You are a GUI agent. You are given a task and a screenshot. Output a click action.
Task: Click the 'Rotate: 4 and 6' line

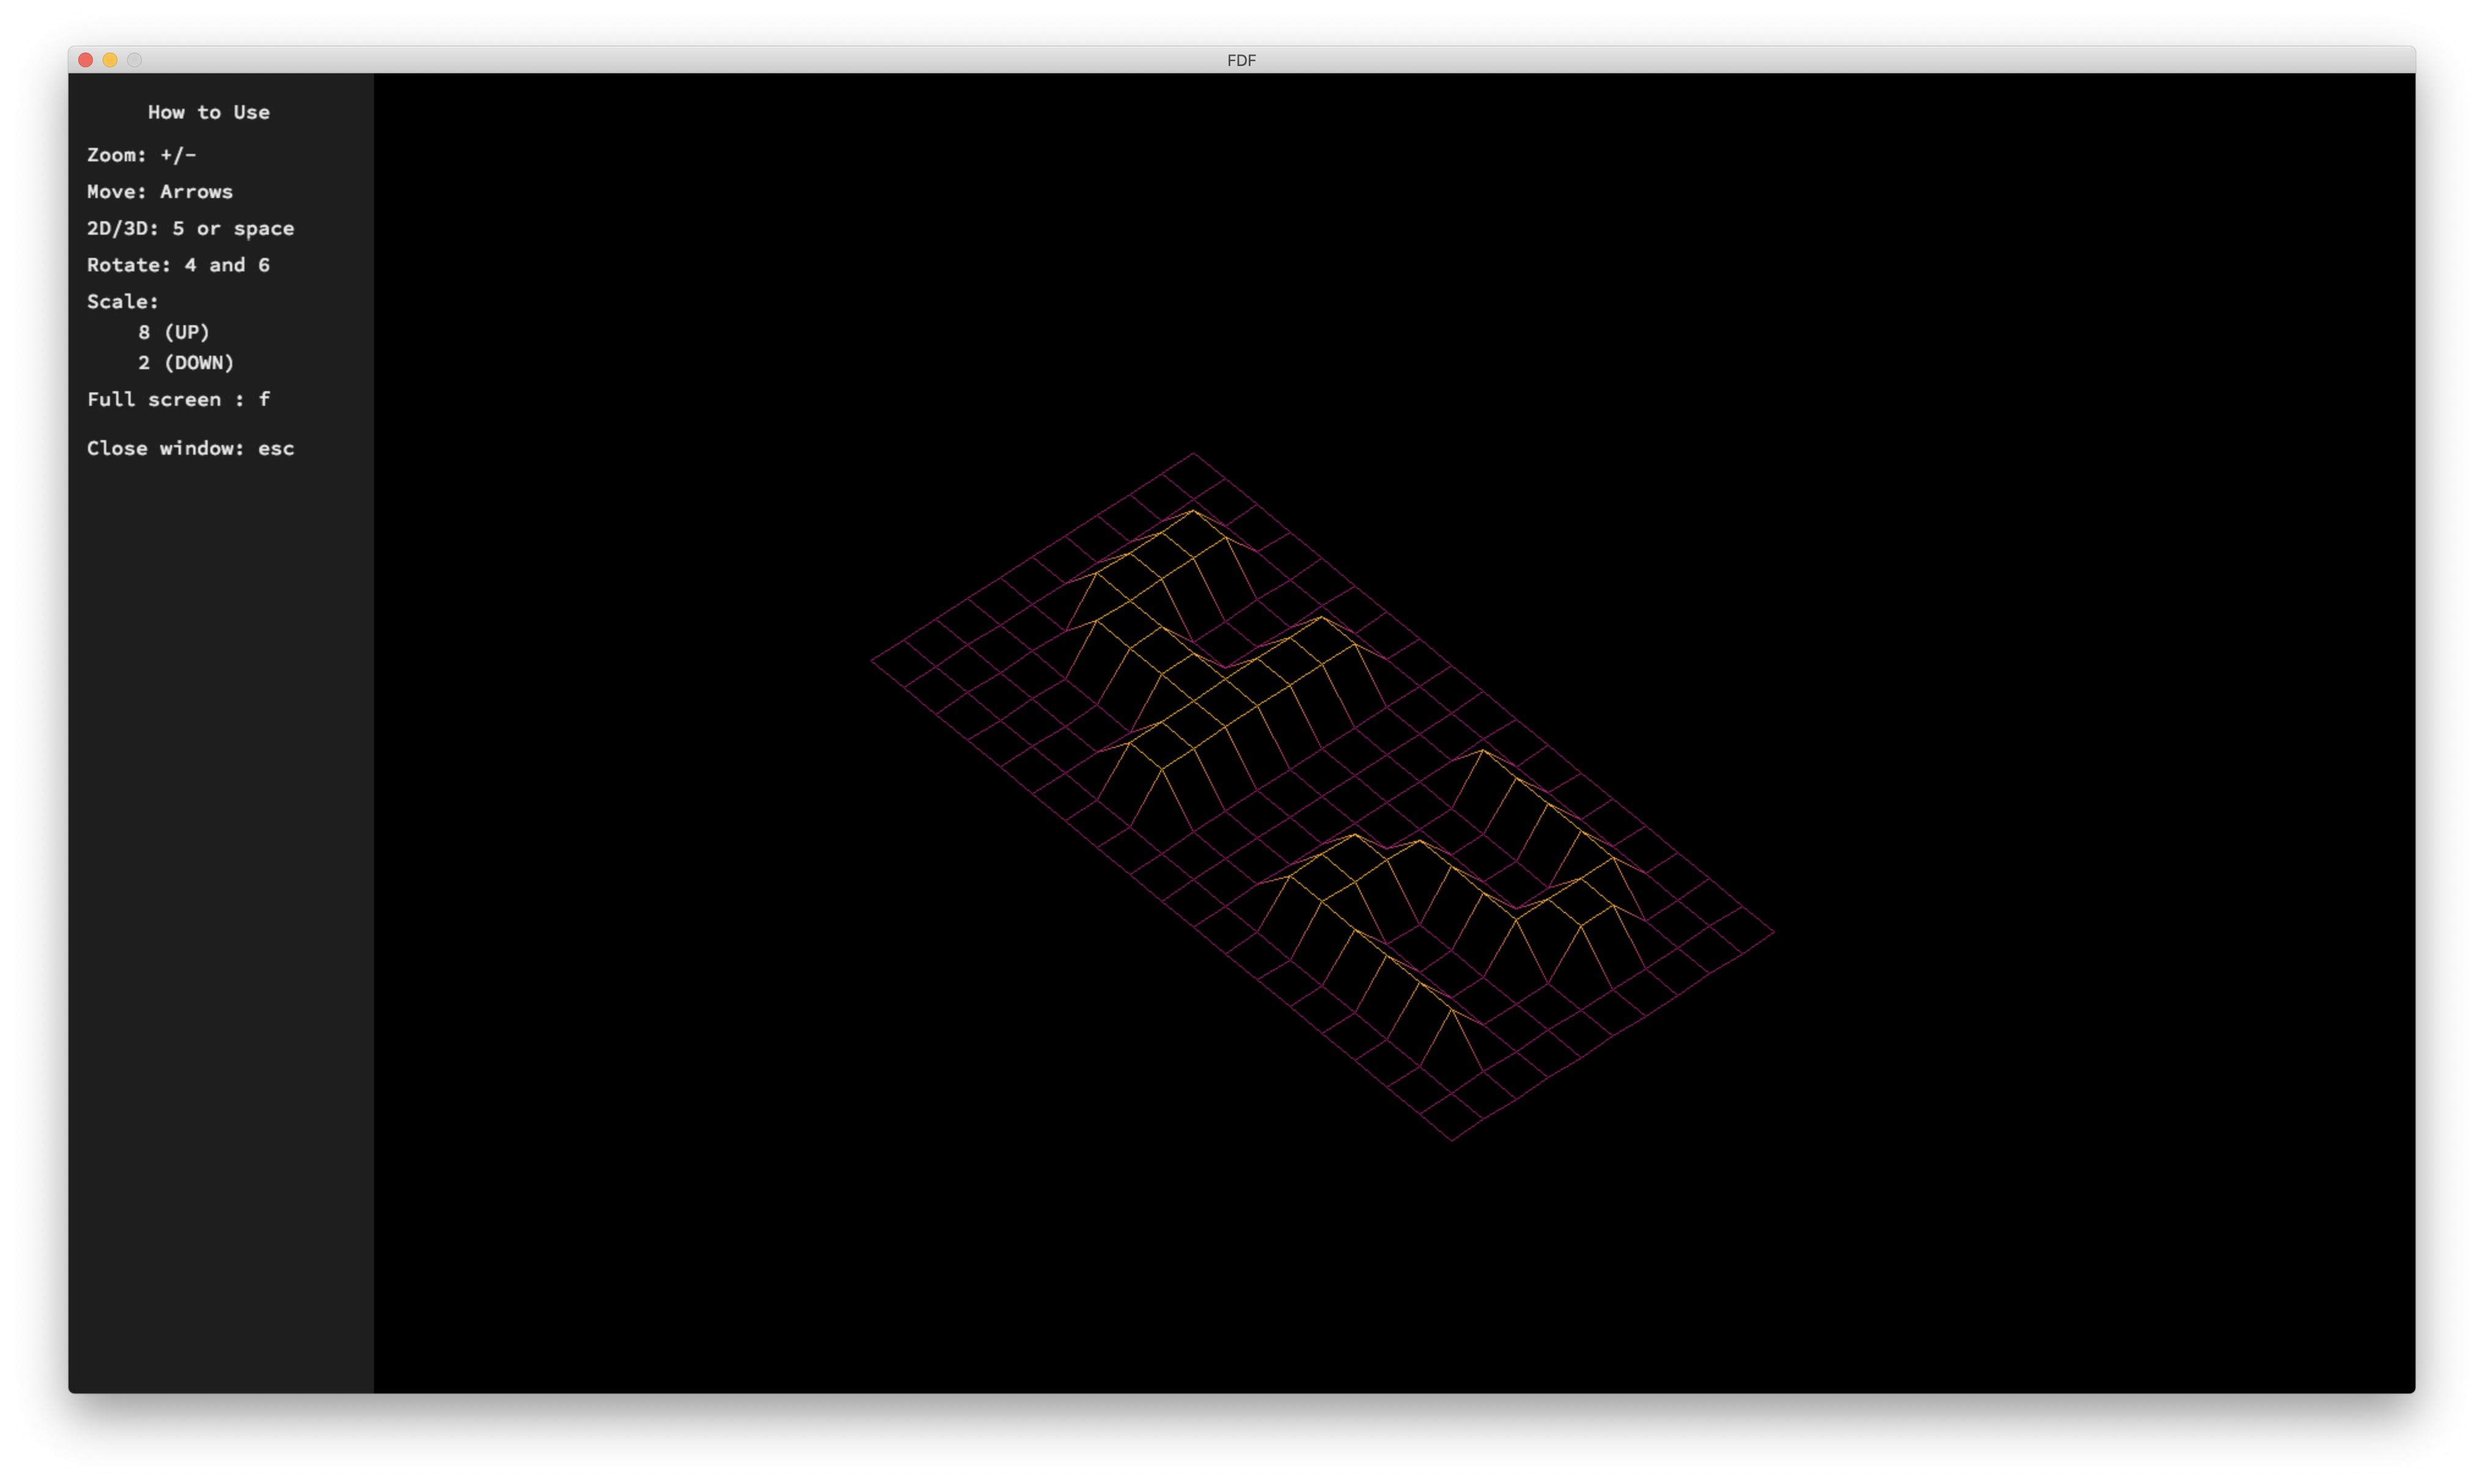[178, 265]
